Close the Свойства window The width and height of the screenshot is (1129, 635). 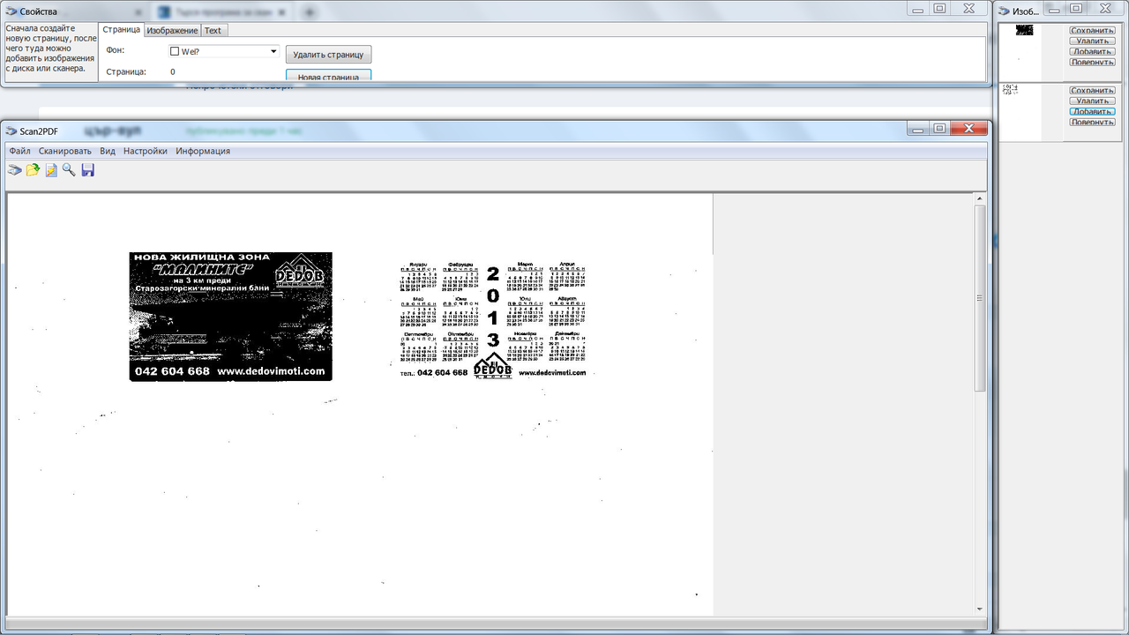click(x=968, y=8)
